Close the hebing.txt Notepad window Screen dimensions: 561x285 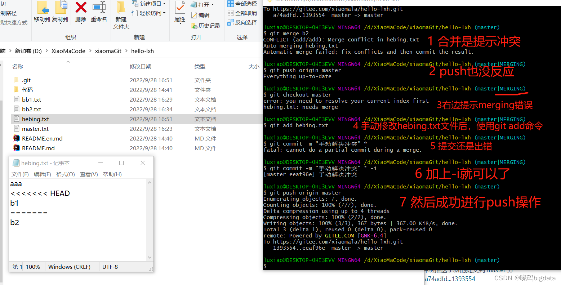point(143,163)
